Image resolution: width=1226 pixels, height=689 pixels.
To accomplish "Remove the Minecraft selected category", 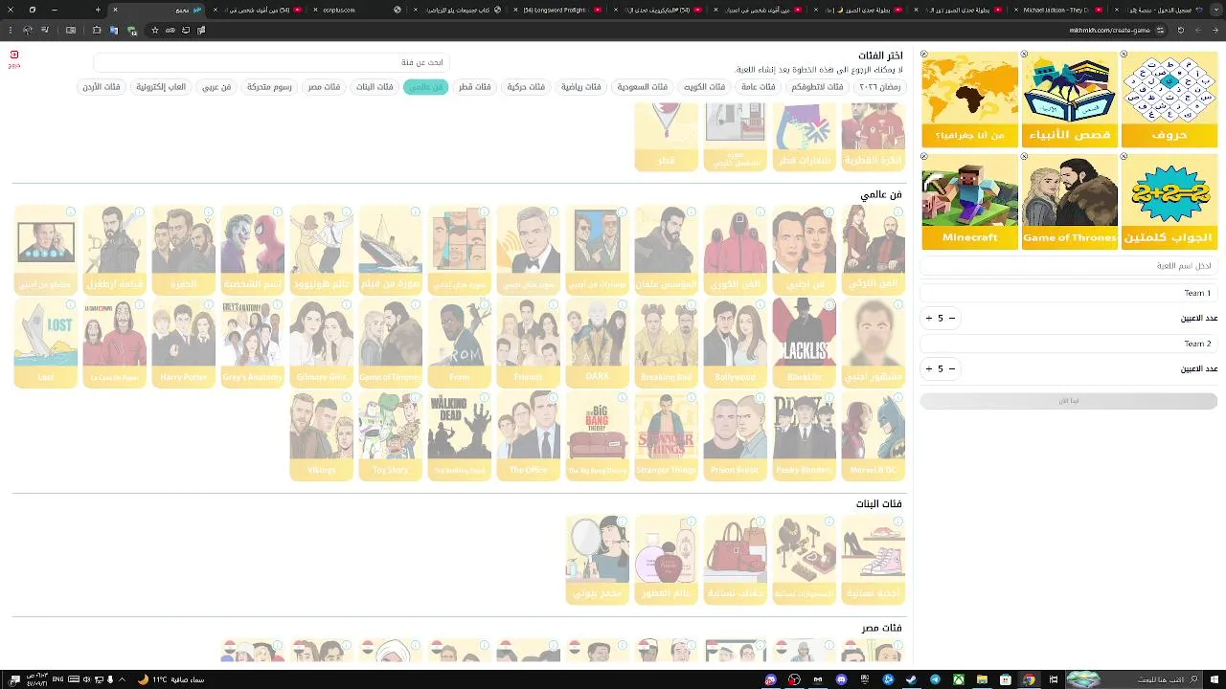I will [x=924, y=157].
